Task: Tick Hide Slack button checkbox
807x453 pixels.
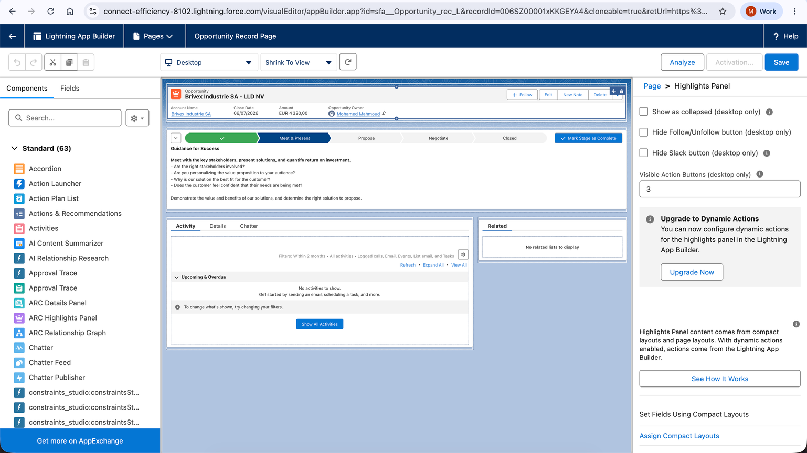Action: coord(644,153)
